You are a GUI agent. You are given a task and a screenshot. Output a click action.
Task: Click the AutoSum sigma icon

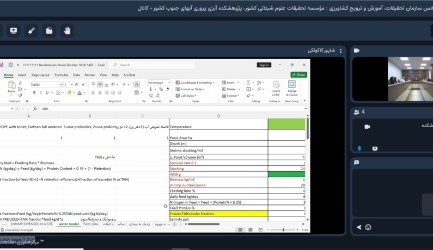coord(248,83)
